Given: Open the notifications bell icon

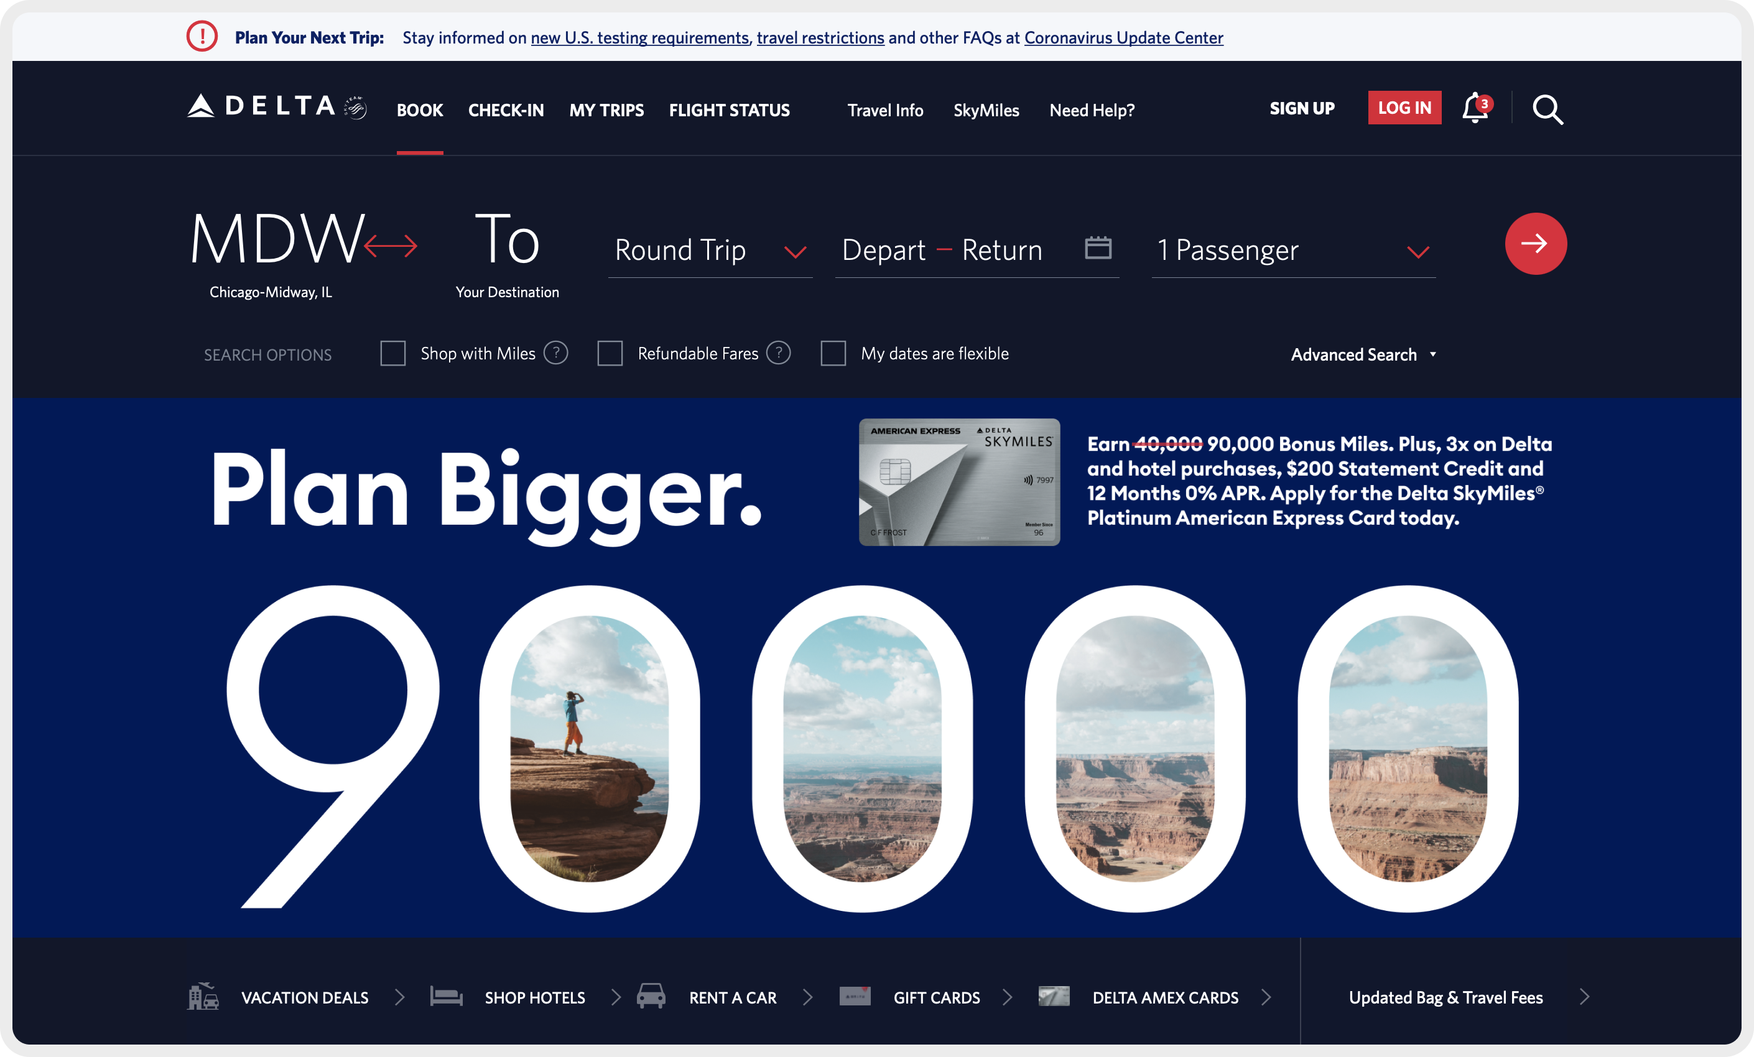Looking at the screenshot, I should tap(1476, 108).
